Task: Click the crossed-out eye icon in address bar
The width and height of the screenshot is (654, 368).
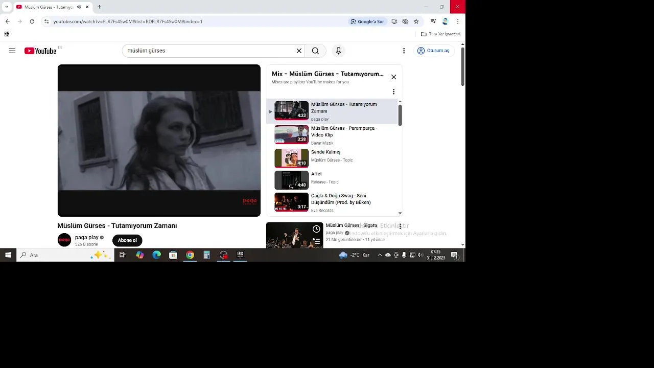Action: click(x=405, y=21)
